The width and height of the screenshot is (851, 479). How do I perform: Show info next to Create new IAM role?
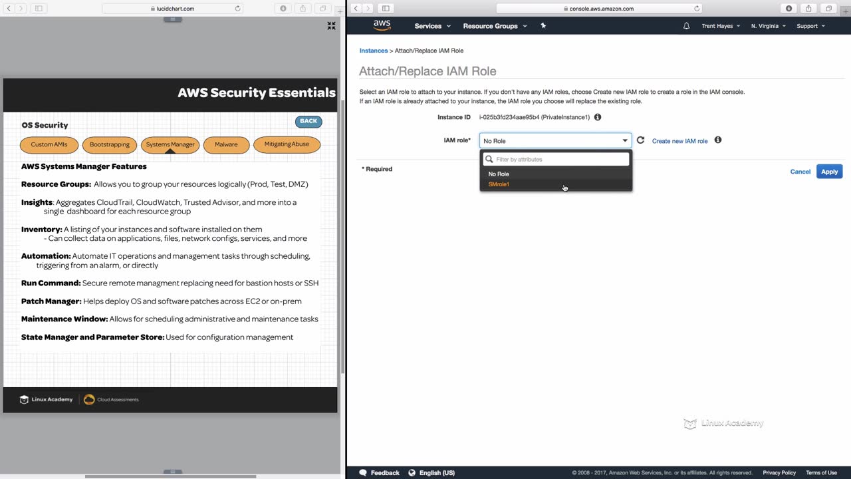(718, 140)
